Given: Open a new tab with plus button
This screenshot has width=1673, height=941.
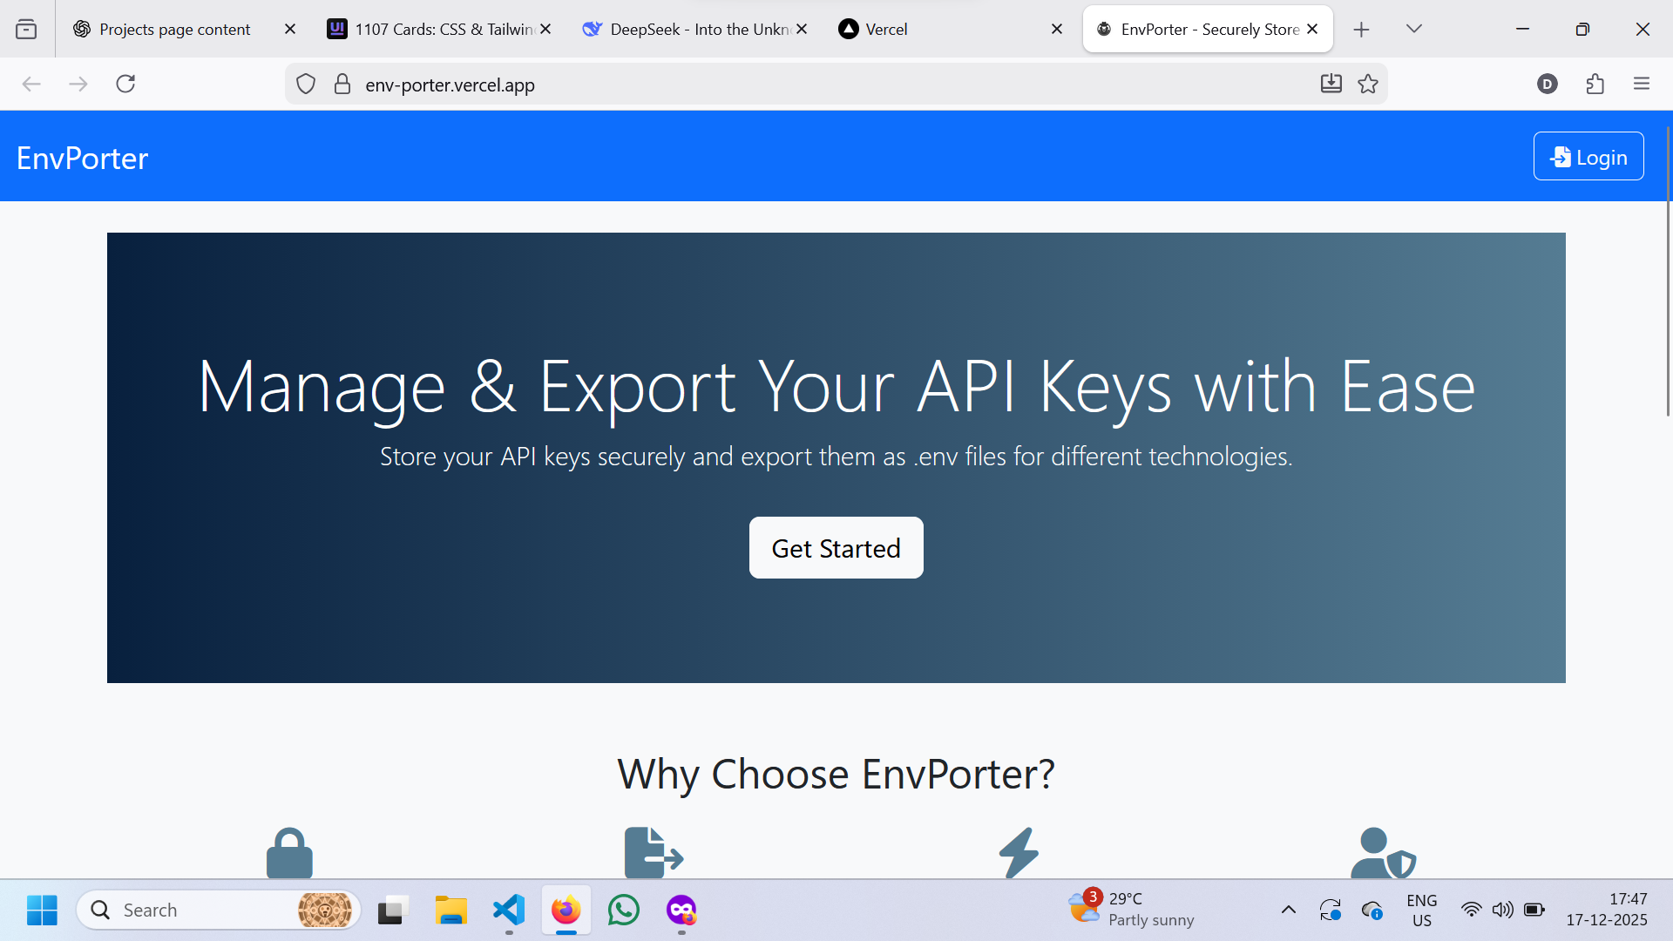Looking at the screenshot, I should 1361,30.
